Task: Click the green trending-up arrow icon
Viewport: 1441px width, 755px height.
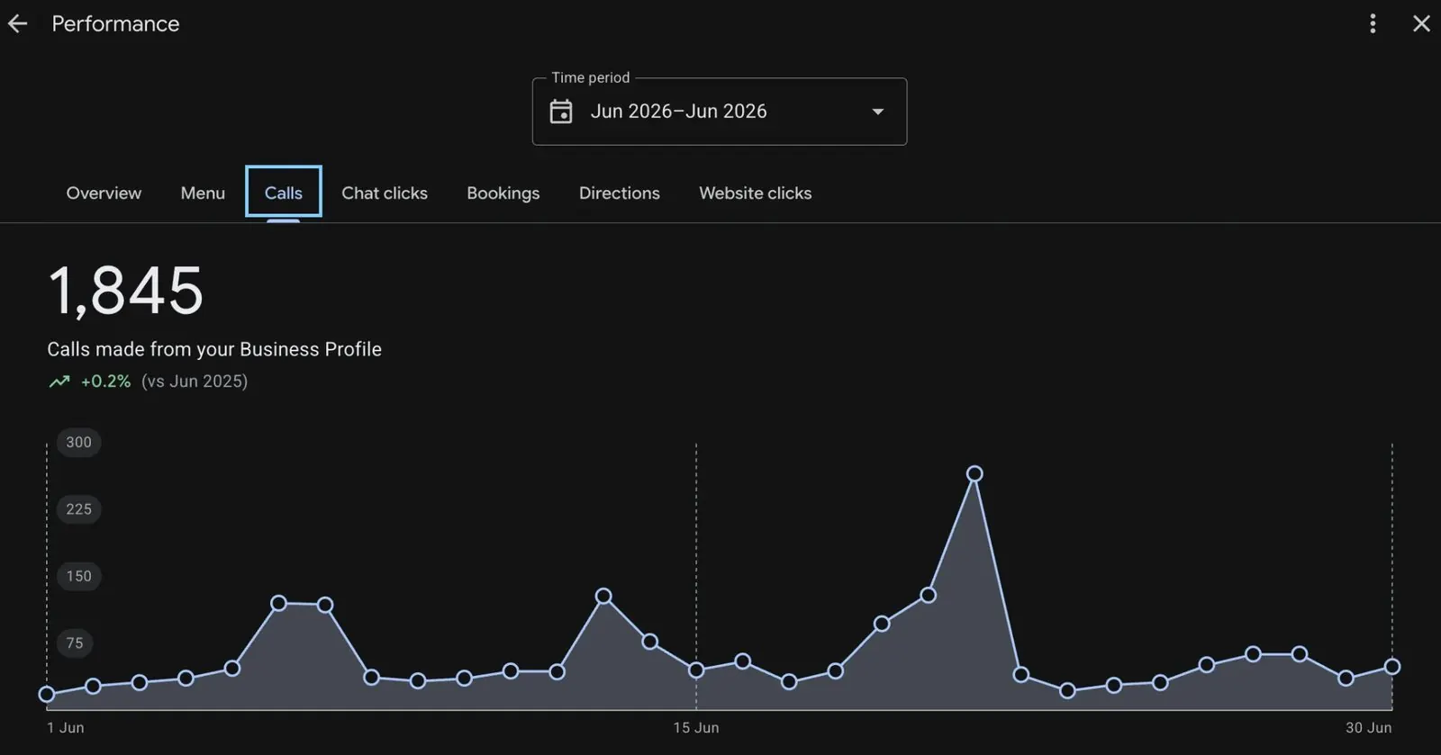Action: [59, 382]
